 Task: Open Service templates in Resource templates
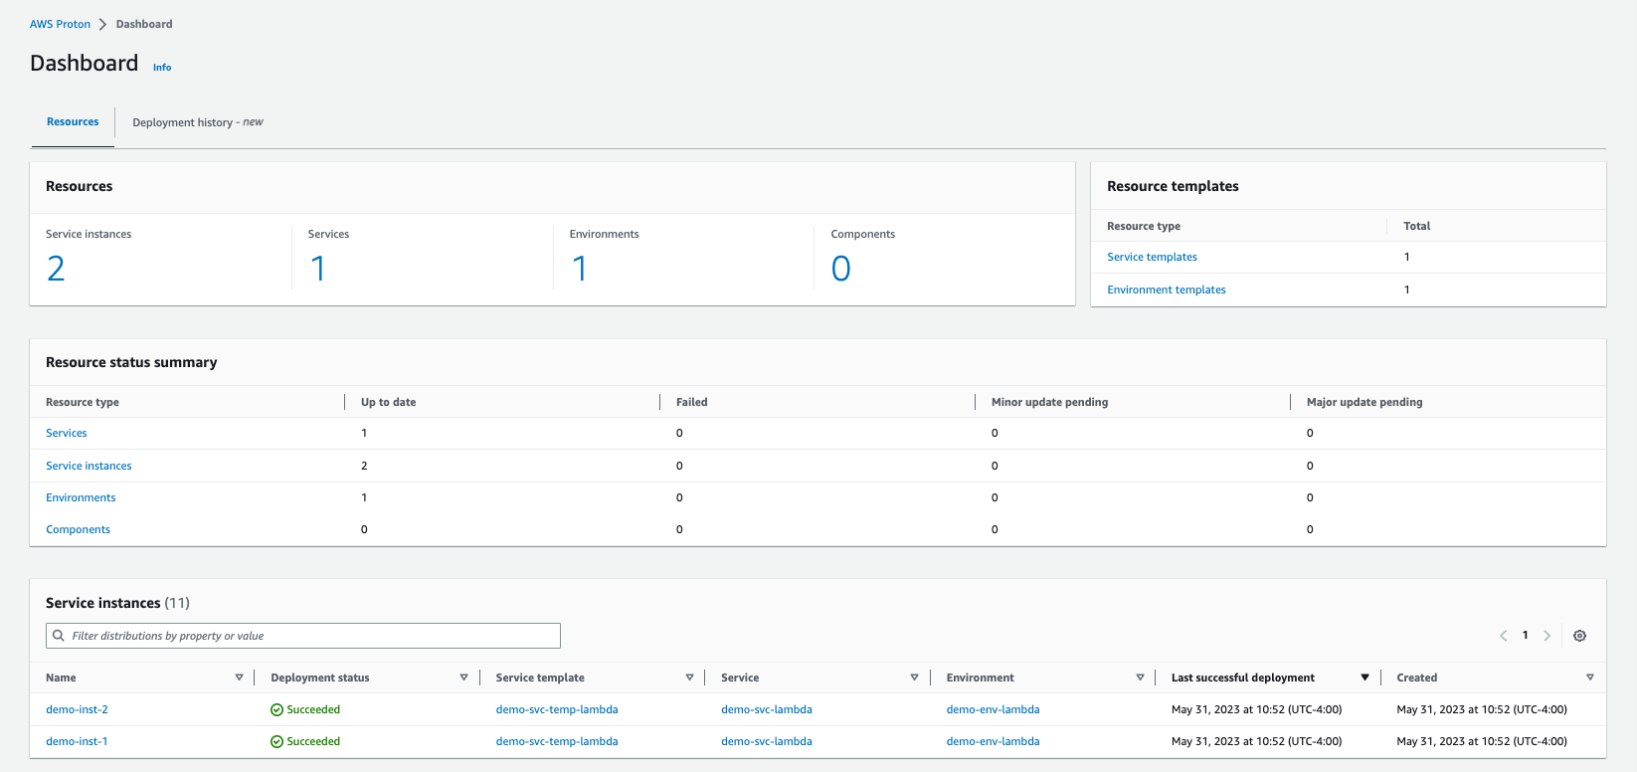pos(1152,257)
